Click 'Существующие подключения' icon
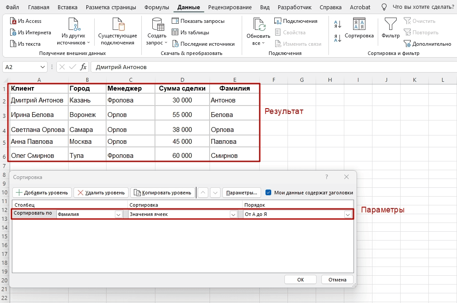 (x=117, y=26)
